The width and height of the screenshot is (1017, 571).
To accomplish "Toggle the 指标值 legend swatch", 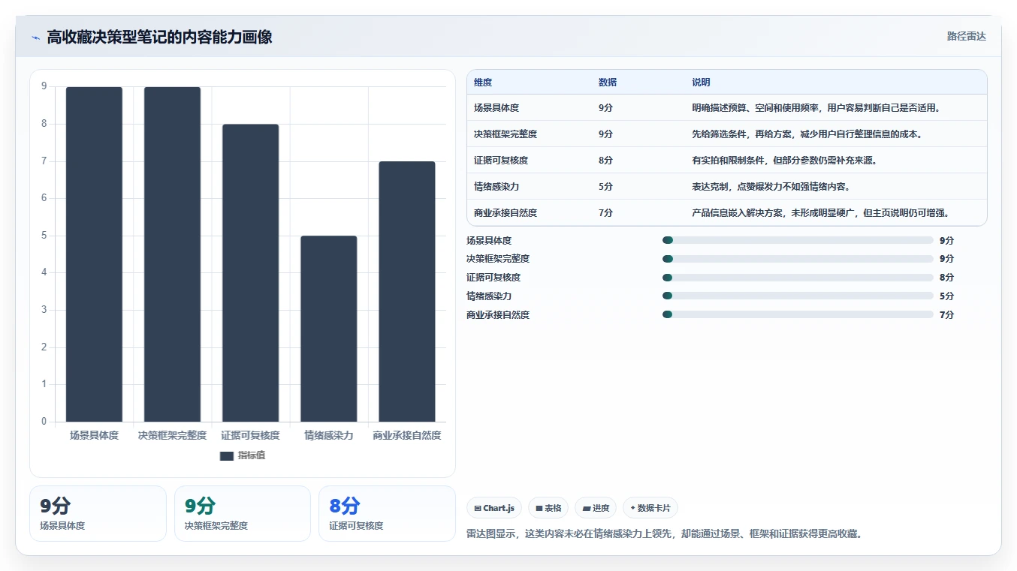I will pyautogui.click(x=227, y=455).
